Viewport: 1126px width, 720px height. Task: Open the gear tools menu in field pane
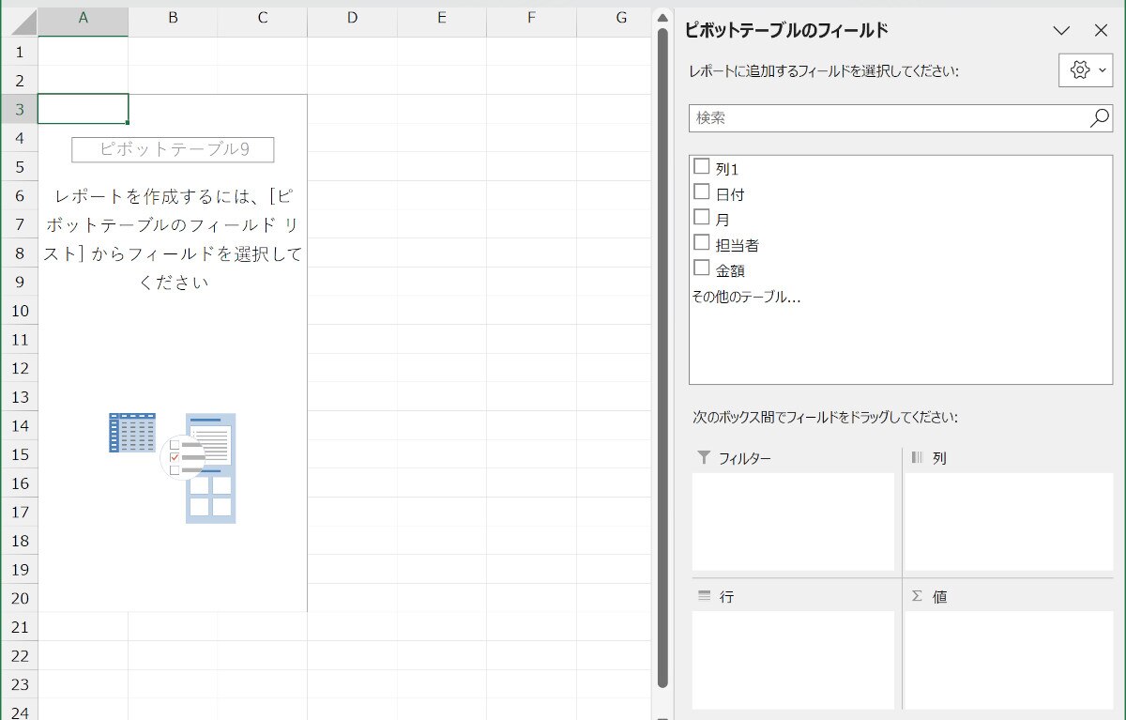tap(1085, 70)
